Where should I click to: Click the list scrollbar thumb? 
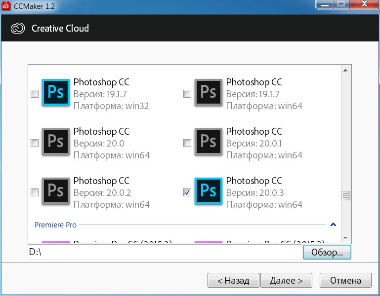(345, 195)
